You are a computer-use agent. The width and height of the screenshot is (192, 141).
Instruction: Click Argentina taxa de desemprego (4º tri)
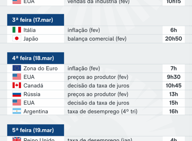click(102, 111)
